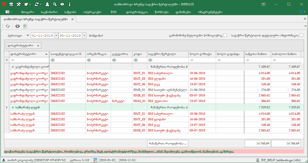Image resolution: width=308 pixels, height=163 pixels.
Task: Click the red INFINATI application logo icon
Action: pyautogui.click(x=4, y=4)
